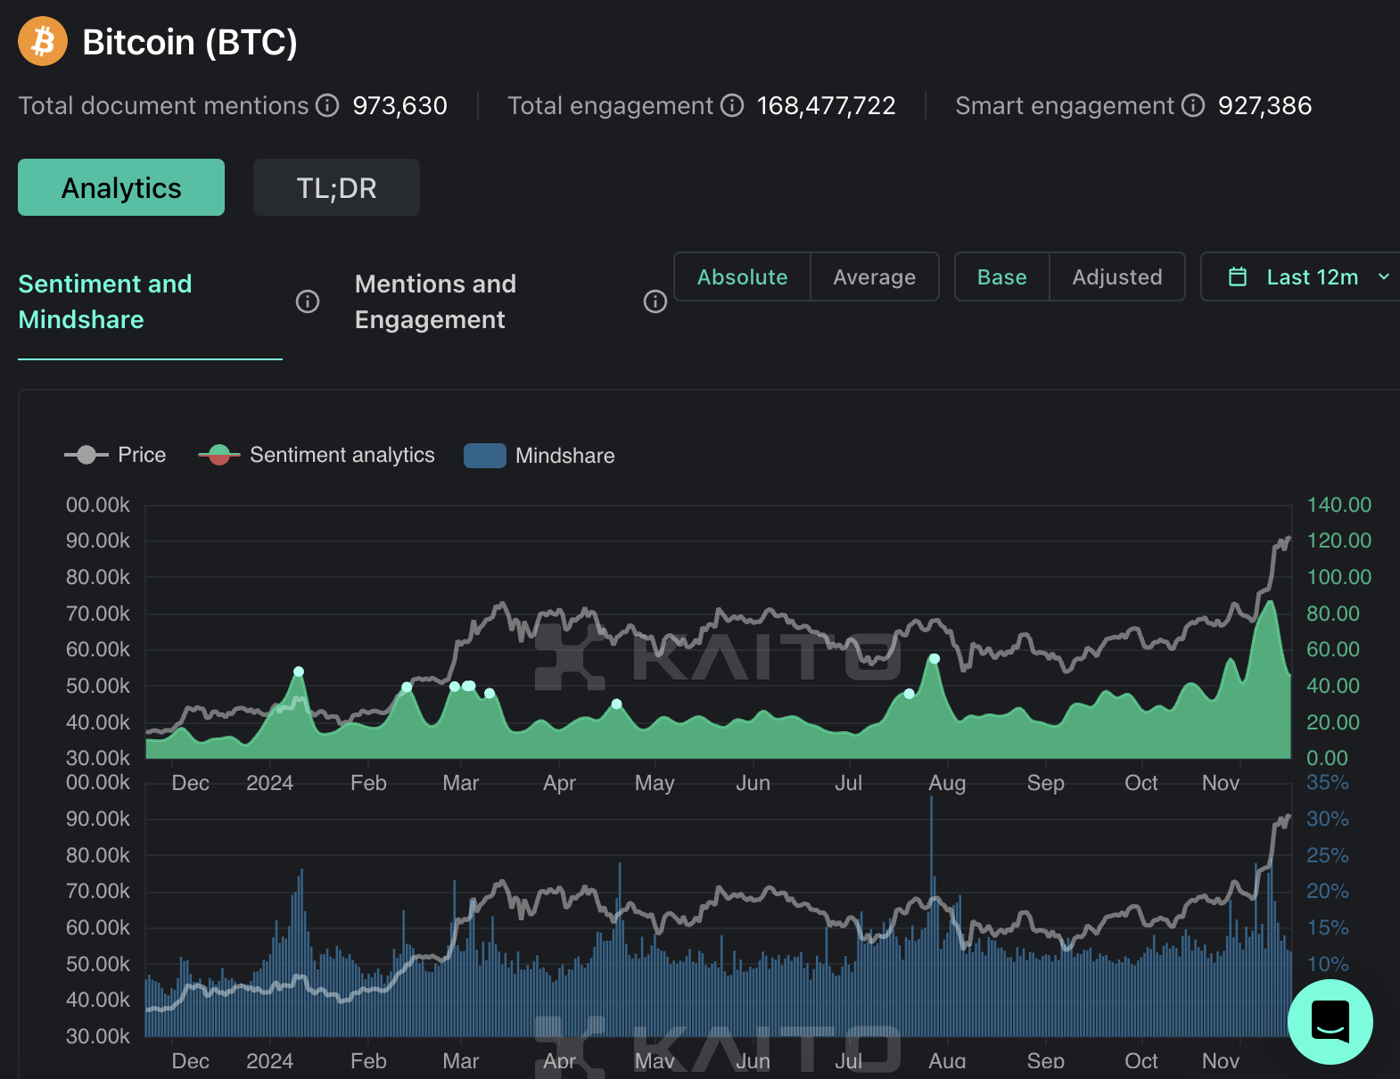This screenshot has height=1079, width=1400.
Task: Click sentiment peak marker near August
Action: (x=935, y=659)
